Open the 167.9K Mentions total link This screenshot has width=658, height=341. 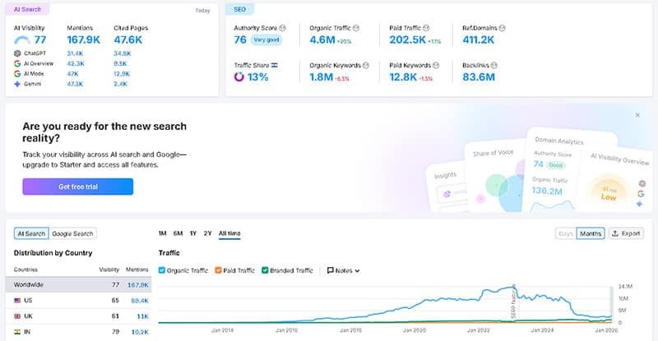(84, 39)
